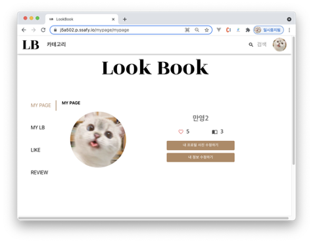Click the Look Book title
313x243 pixels.
[155, 68]
